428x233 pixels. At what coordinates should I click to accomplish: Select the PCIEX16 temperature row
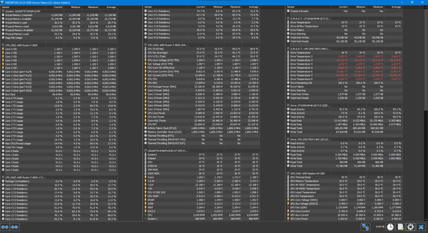pos(201,166)
